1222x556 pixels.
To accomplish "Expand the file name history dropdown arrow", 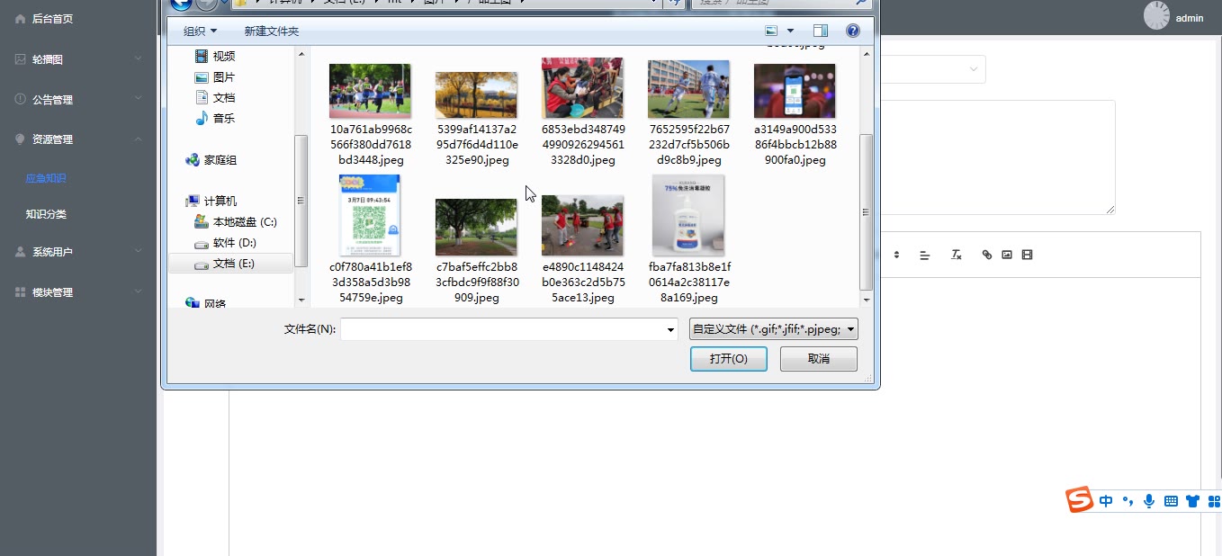I will 669,330.
